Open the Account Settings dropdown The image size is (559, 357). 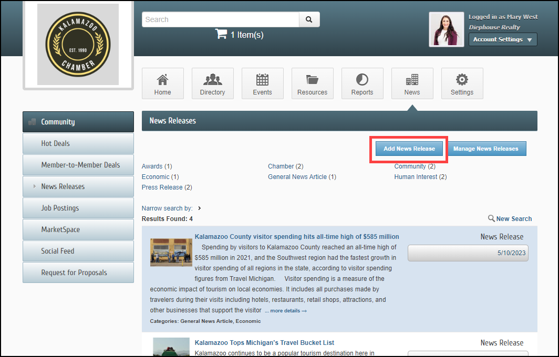coord(502,40)
